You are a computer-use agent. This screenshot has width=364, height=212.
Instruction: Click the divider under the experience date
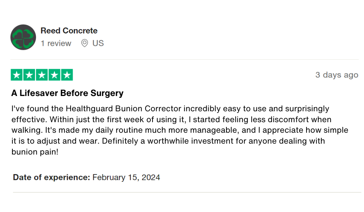click(x=187, y=192)
